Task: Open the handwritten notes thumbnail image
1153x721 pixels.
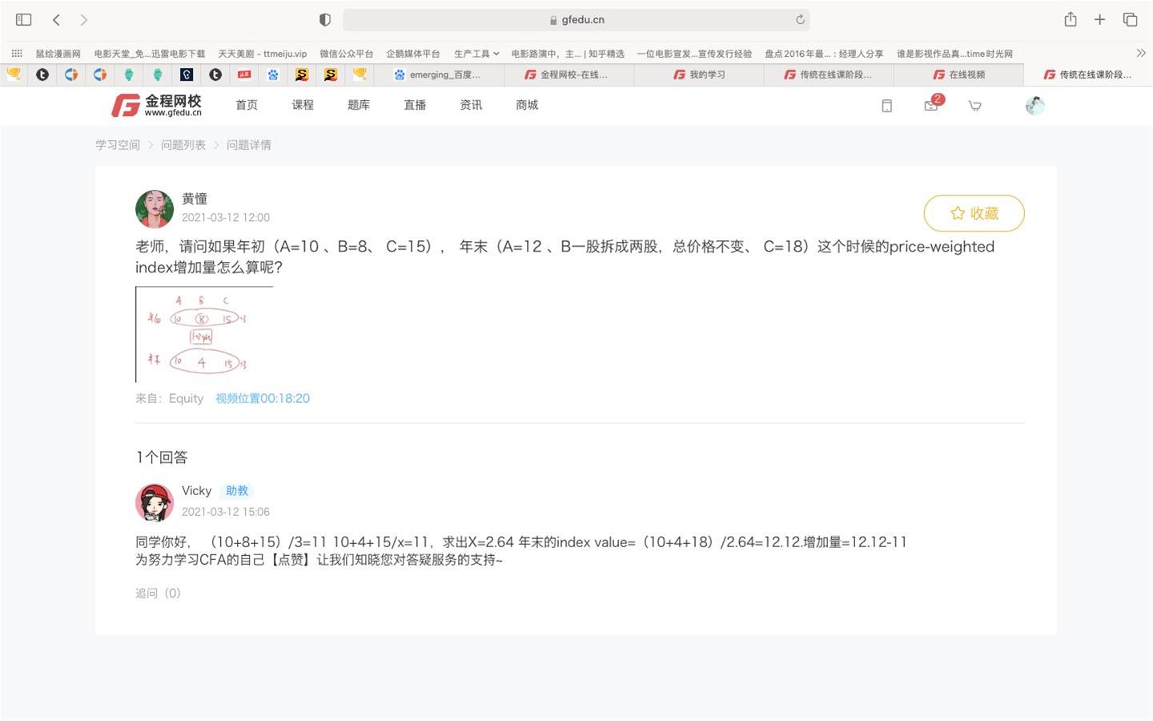Action: 204,334
